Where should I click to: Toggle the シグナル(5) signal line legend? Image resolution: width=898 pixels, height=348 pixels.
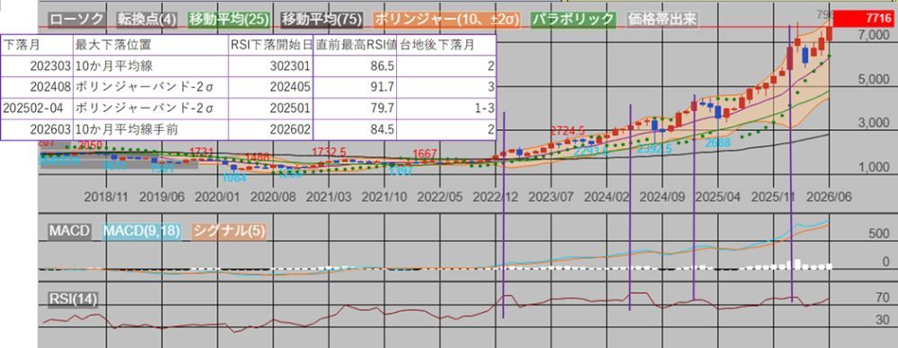pyautogui.click(x=229, y=231)
